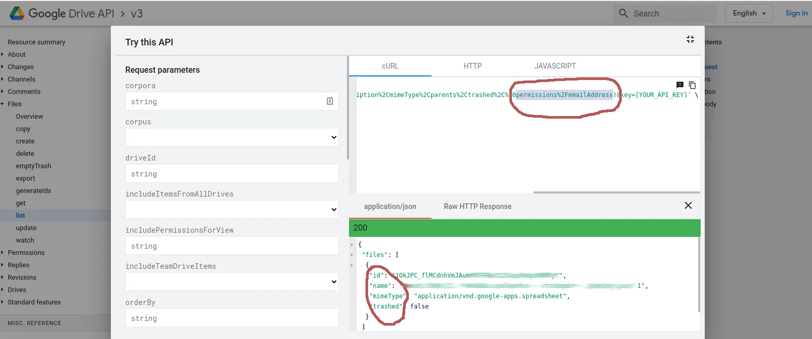812x339 pixels.
Task: Click the search magnifier icon
Action: click(623, 13)
